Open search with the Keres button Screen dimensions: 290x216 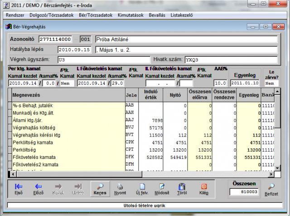[100, 188]
